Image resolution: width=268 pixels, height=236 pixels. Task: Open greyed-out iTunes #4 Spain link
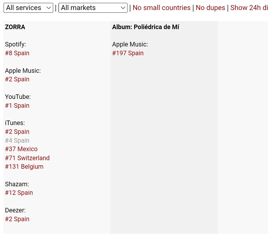(17, 141)
